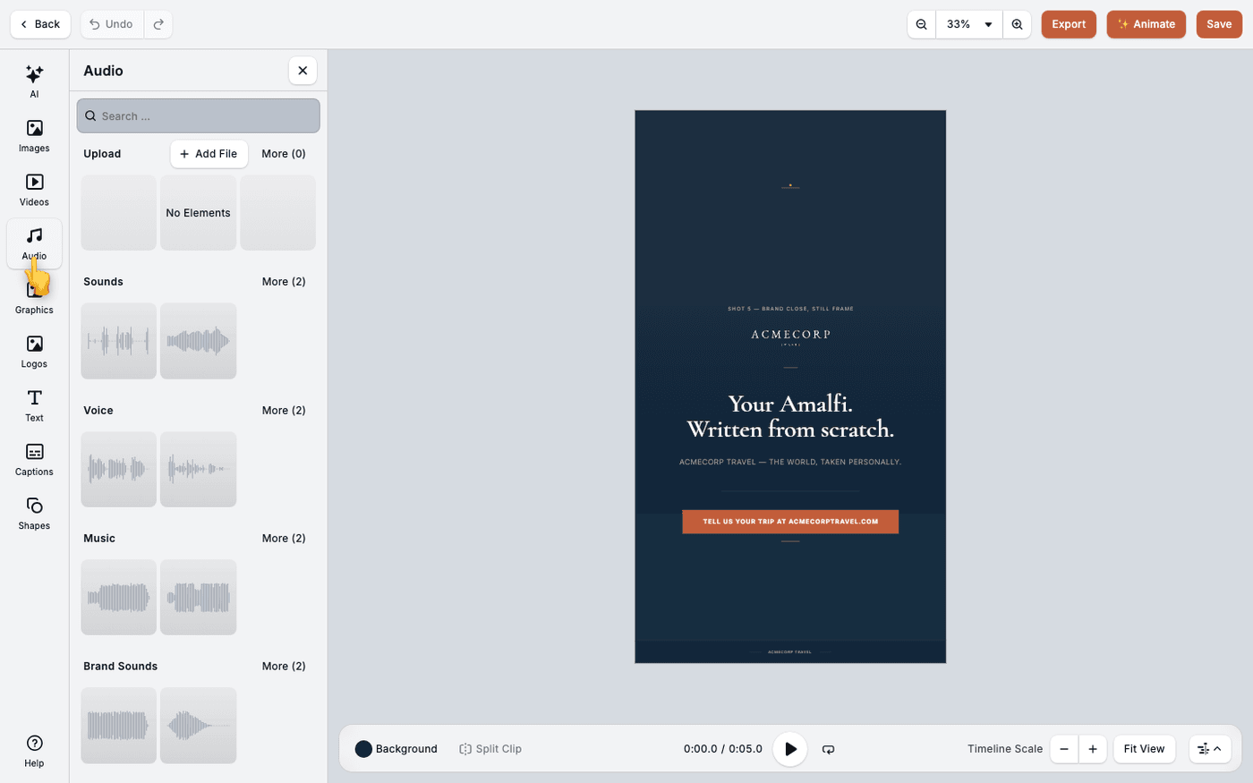Screen dimensions: 1253x783
Task: Click the Add File upload button
Action: (209, 154)
